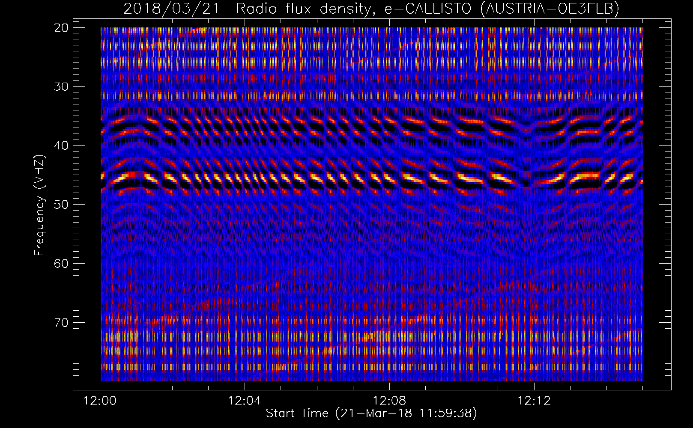Click the '50' frequency tick label
This screenshot has width=693, height=428.
click(62, 205)
